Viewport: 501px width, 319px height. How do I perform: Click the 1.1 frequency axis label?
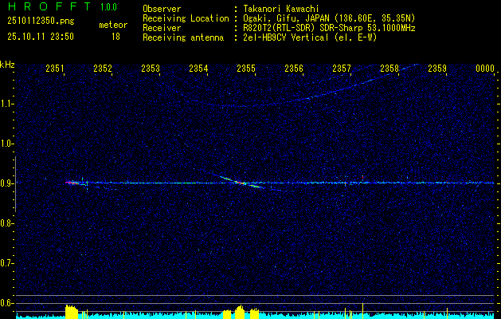coord(8,104)
